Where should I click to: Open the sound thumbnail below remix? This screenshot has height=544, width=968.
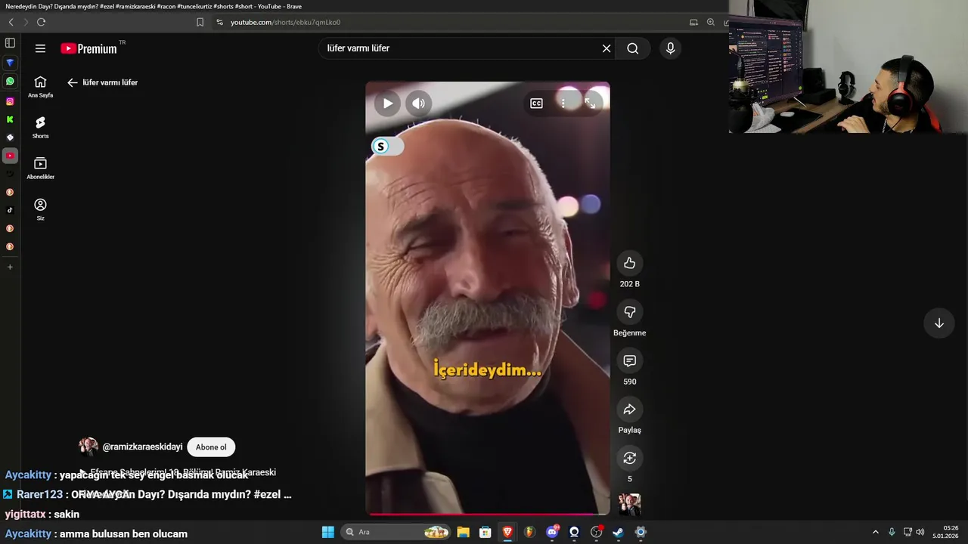click(x=629, y=504)
